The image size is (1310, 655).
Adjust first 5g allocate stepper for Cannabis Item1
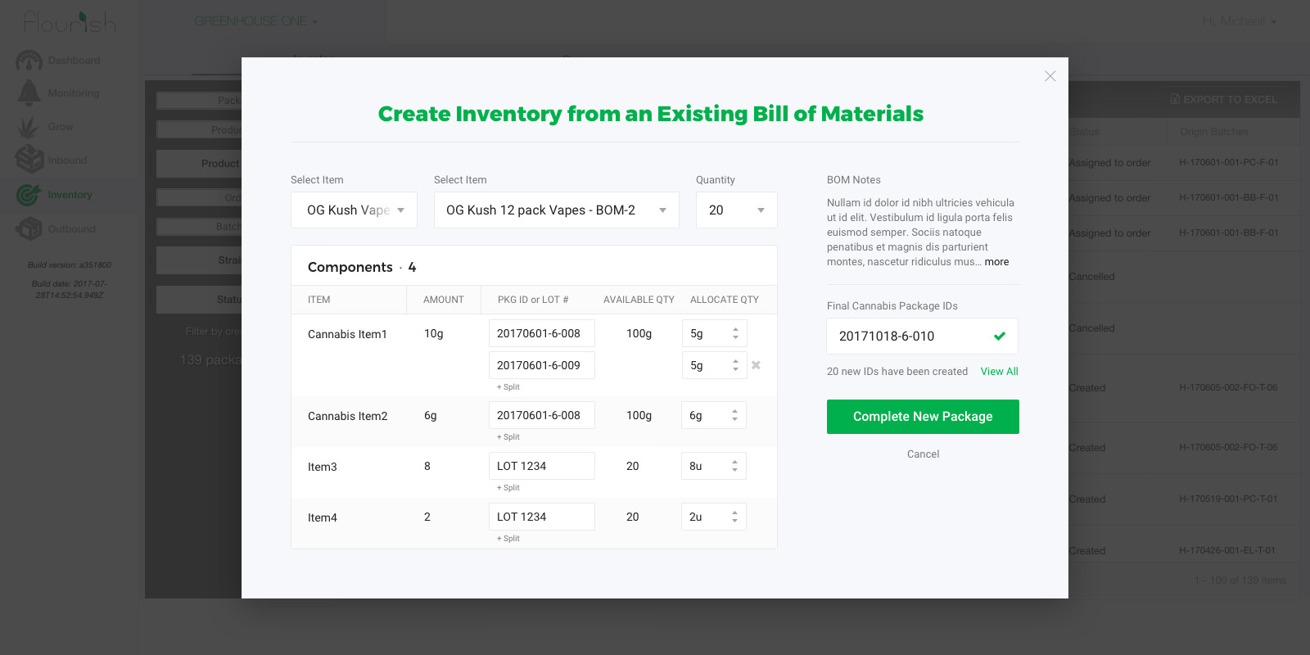pos(735,333)
